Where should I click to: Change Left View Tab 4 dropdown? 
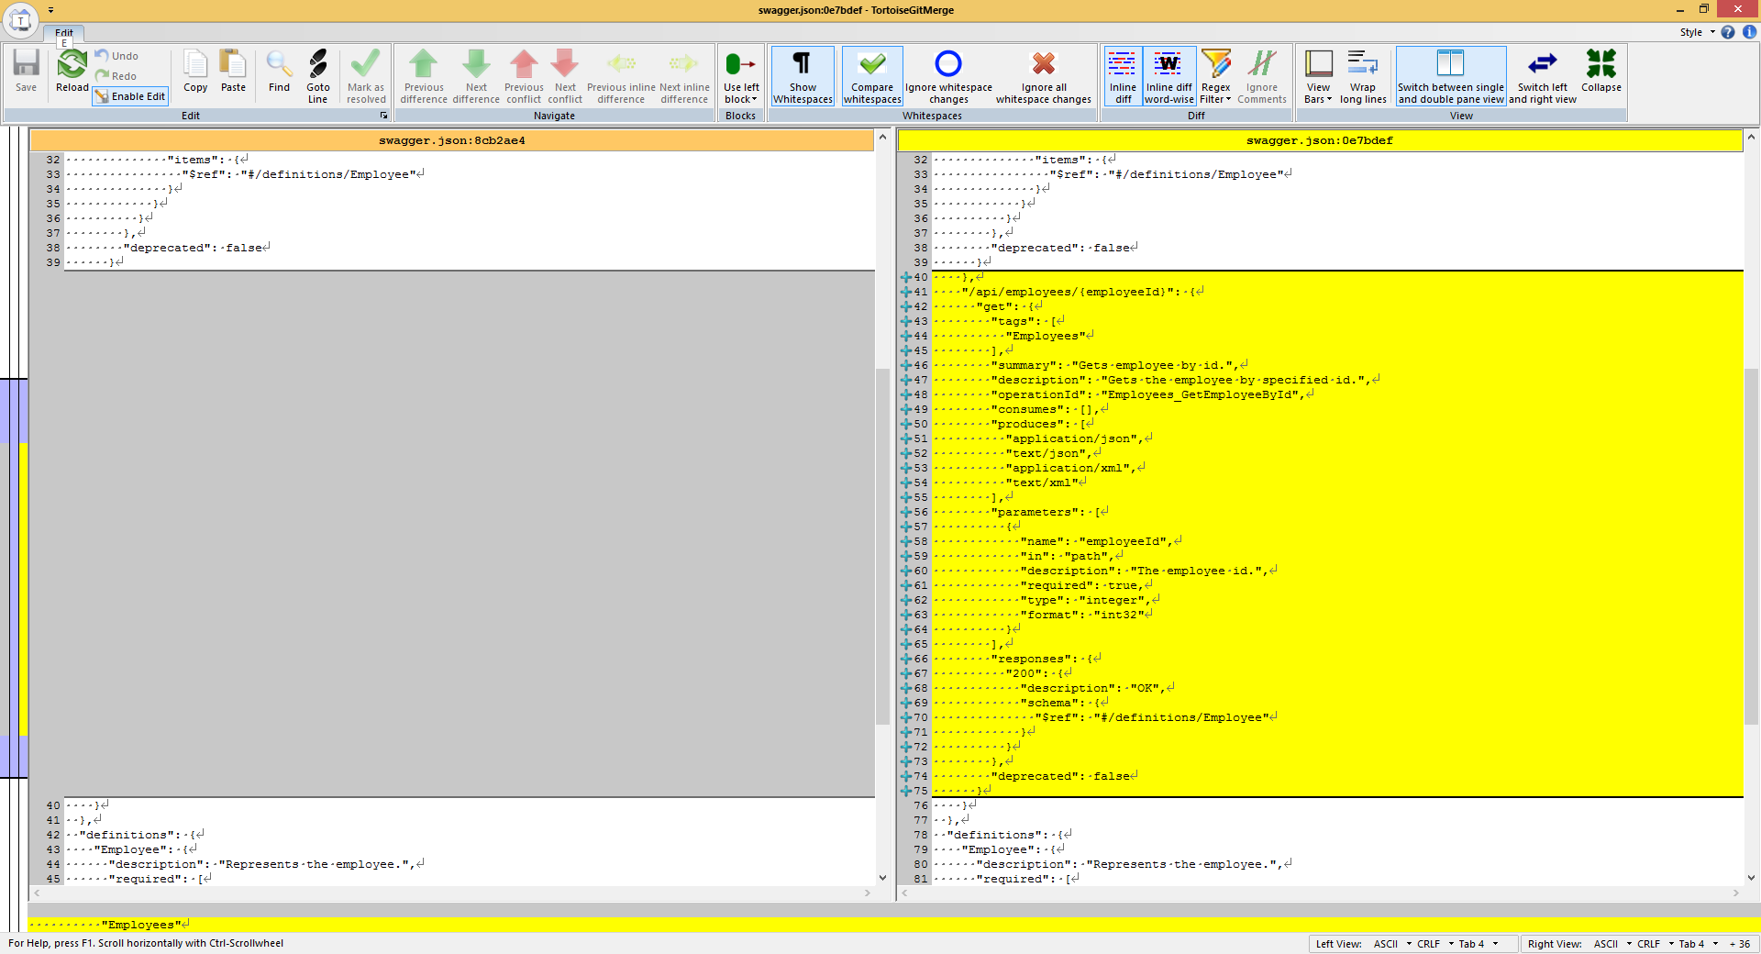pyautogui.click(x=1478, y=944)
